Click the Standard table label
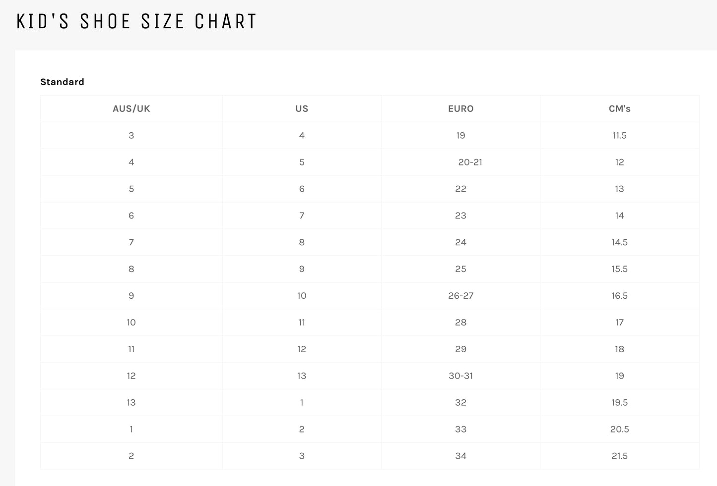 pyautogui.click(x=62, y=82)
